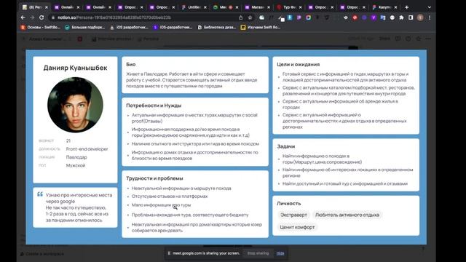Viewport: 466px width, 262px height.
Task: Open the Большая подборк... bookmark
Action: point(85,27)
